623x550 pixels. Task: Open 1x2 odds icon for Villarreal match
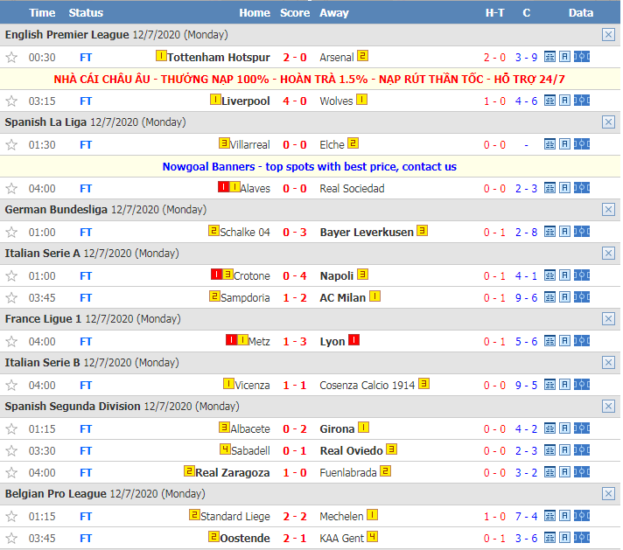pyautogui.click(x=582, y=144)
